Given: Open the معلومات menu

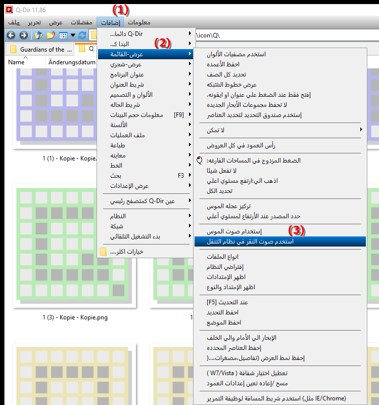Looking at the screenshot, I should pyautogui.click(x=139, y=22).
